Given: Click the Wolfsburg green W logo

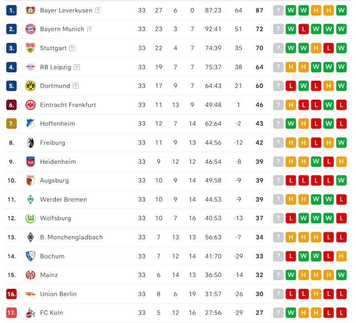Looking at the screenshot, I should [30, 218].
